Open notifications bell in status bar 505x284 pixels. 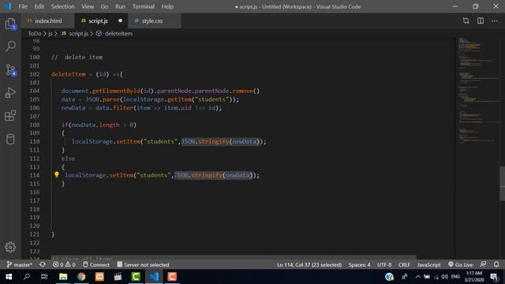pos(496,264)
